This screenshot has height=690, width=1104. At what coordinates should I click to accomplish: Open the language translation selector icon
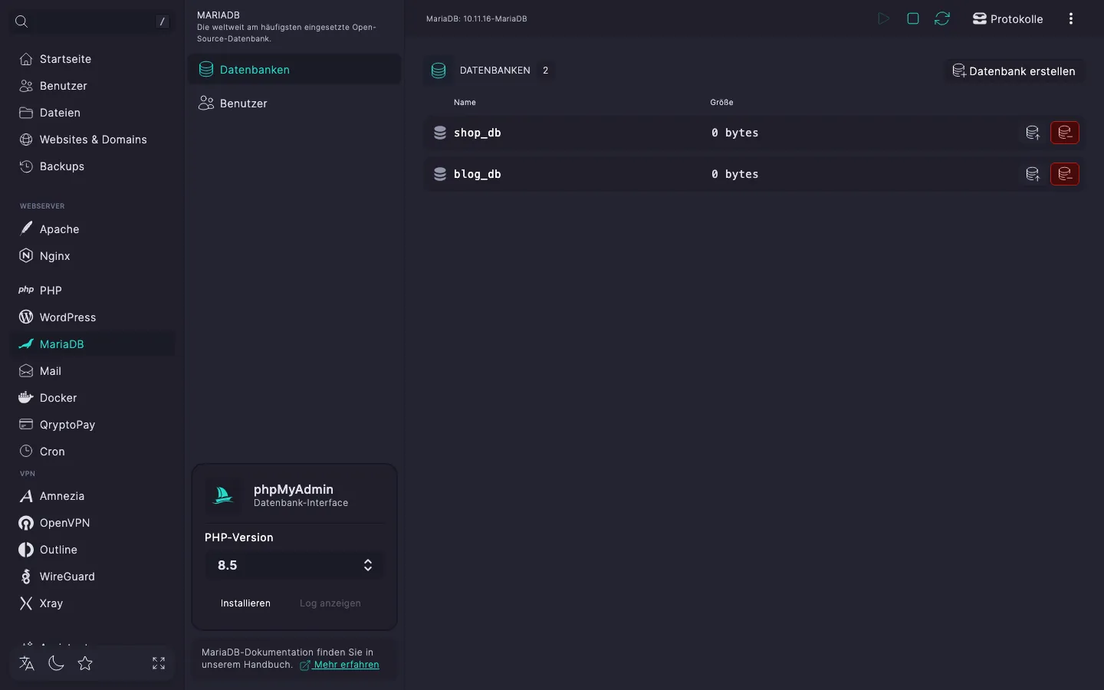coord(27,663)
